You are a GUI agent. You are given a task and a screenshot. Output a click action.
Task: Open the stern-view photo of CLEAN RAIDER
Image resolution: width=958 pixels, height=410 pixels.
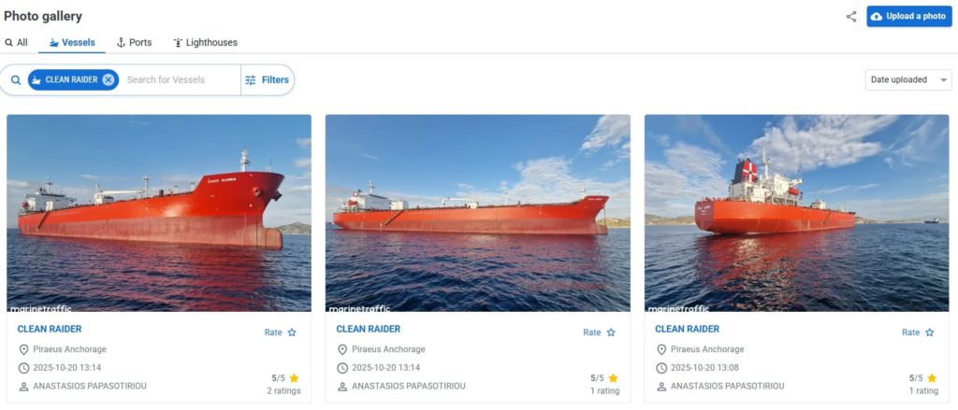tap(796, 212)
